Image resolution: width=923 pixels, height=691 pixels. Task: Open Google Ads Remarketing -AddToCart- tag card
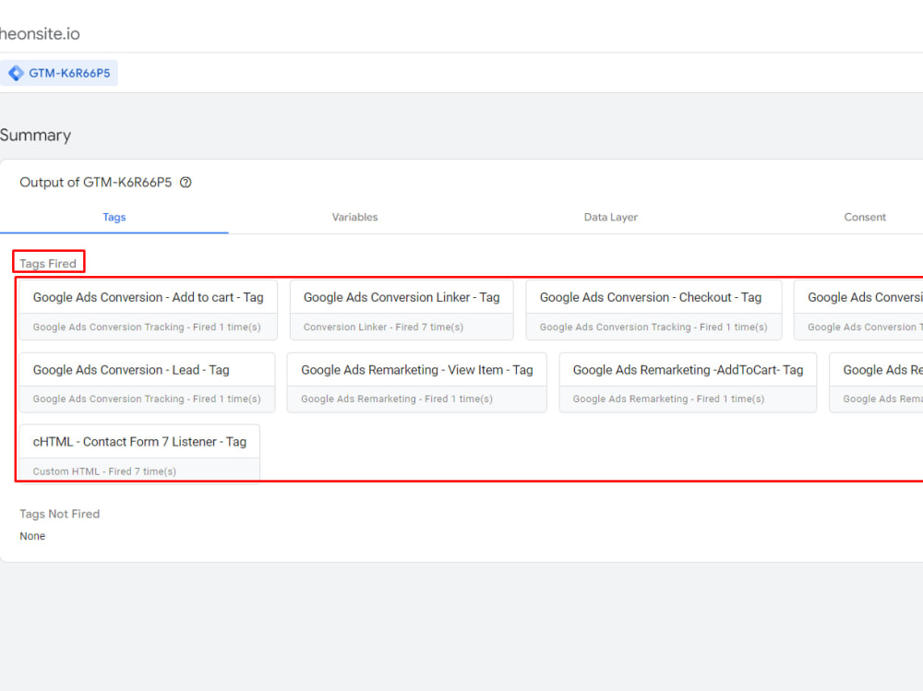coord(688,383)
